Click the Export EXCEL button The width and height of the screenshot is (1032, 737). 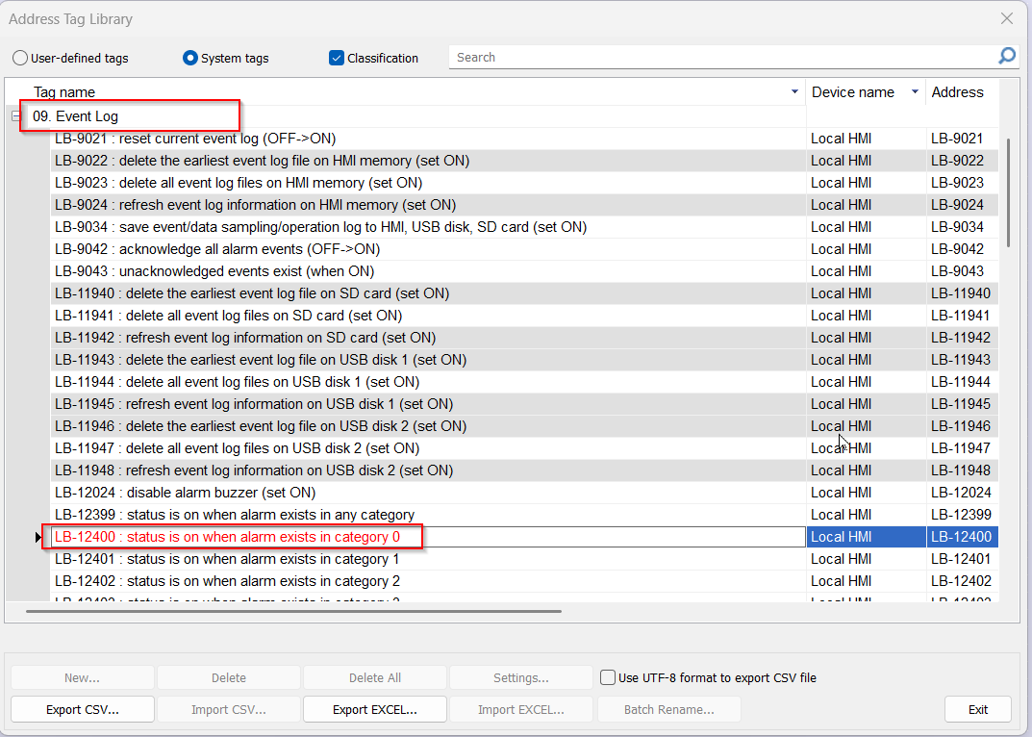coord(375,710)
